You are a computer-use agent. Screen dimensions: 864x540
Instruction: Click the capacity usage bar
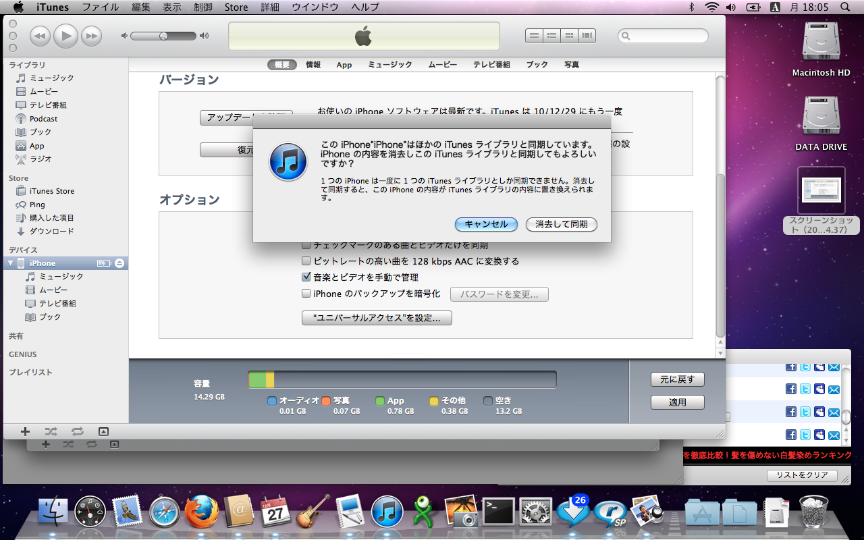pyautogui.click(x=402, y=380)
